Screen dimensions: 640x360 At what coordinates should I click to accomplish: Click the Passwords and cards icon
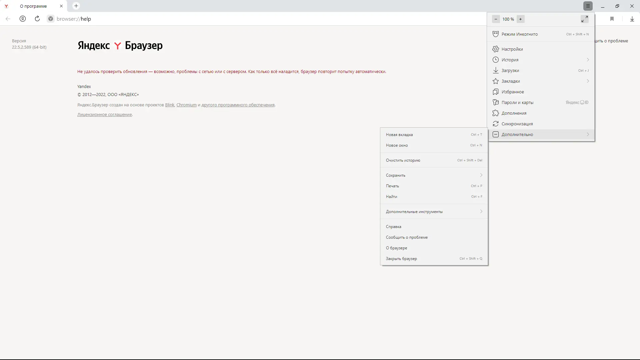[x=496, y=102]
